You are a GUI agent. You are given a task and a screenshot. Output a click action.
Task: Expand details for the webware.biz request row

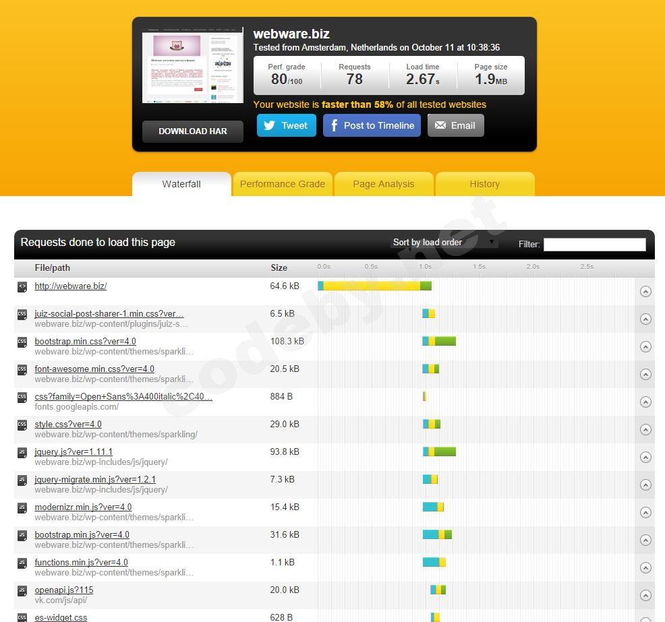(645, 292)
